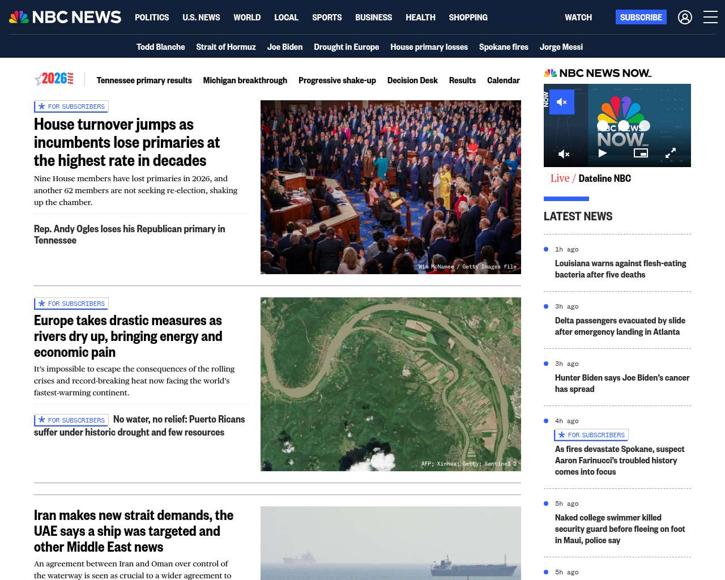This screenshot has height=580, width=725.
Task: Read the House turnover jumps headline story
Action: (127, 142)
